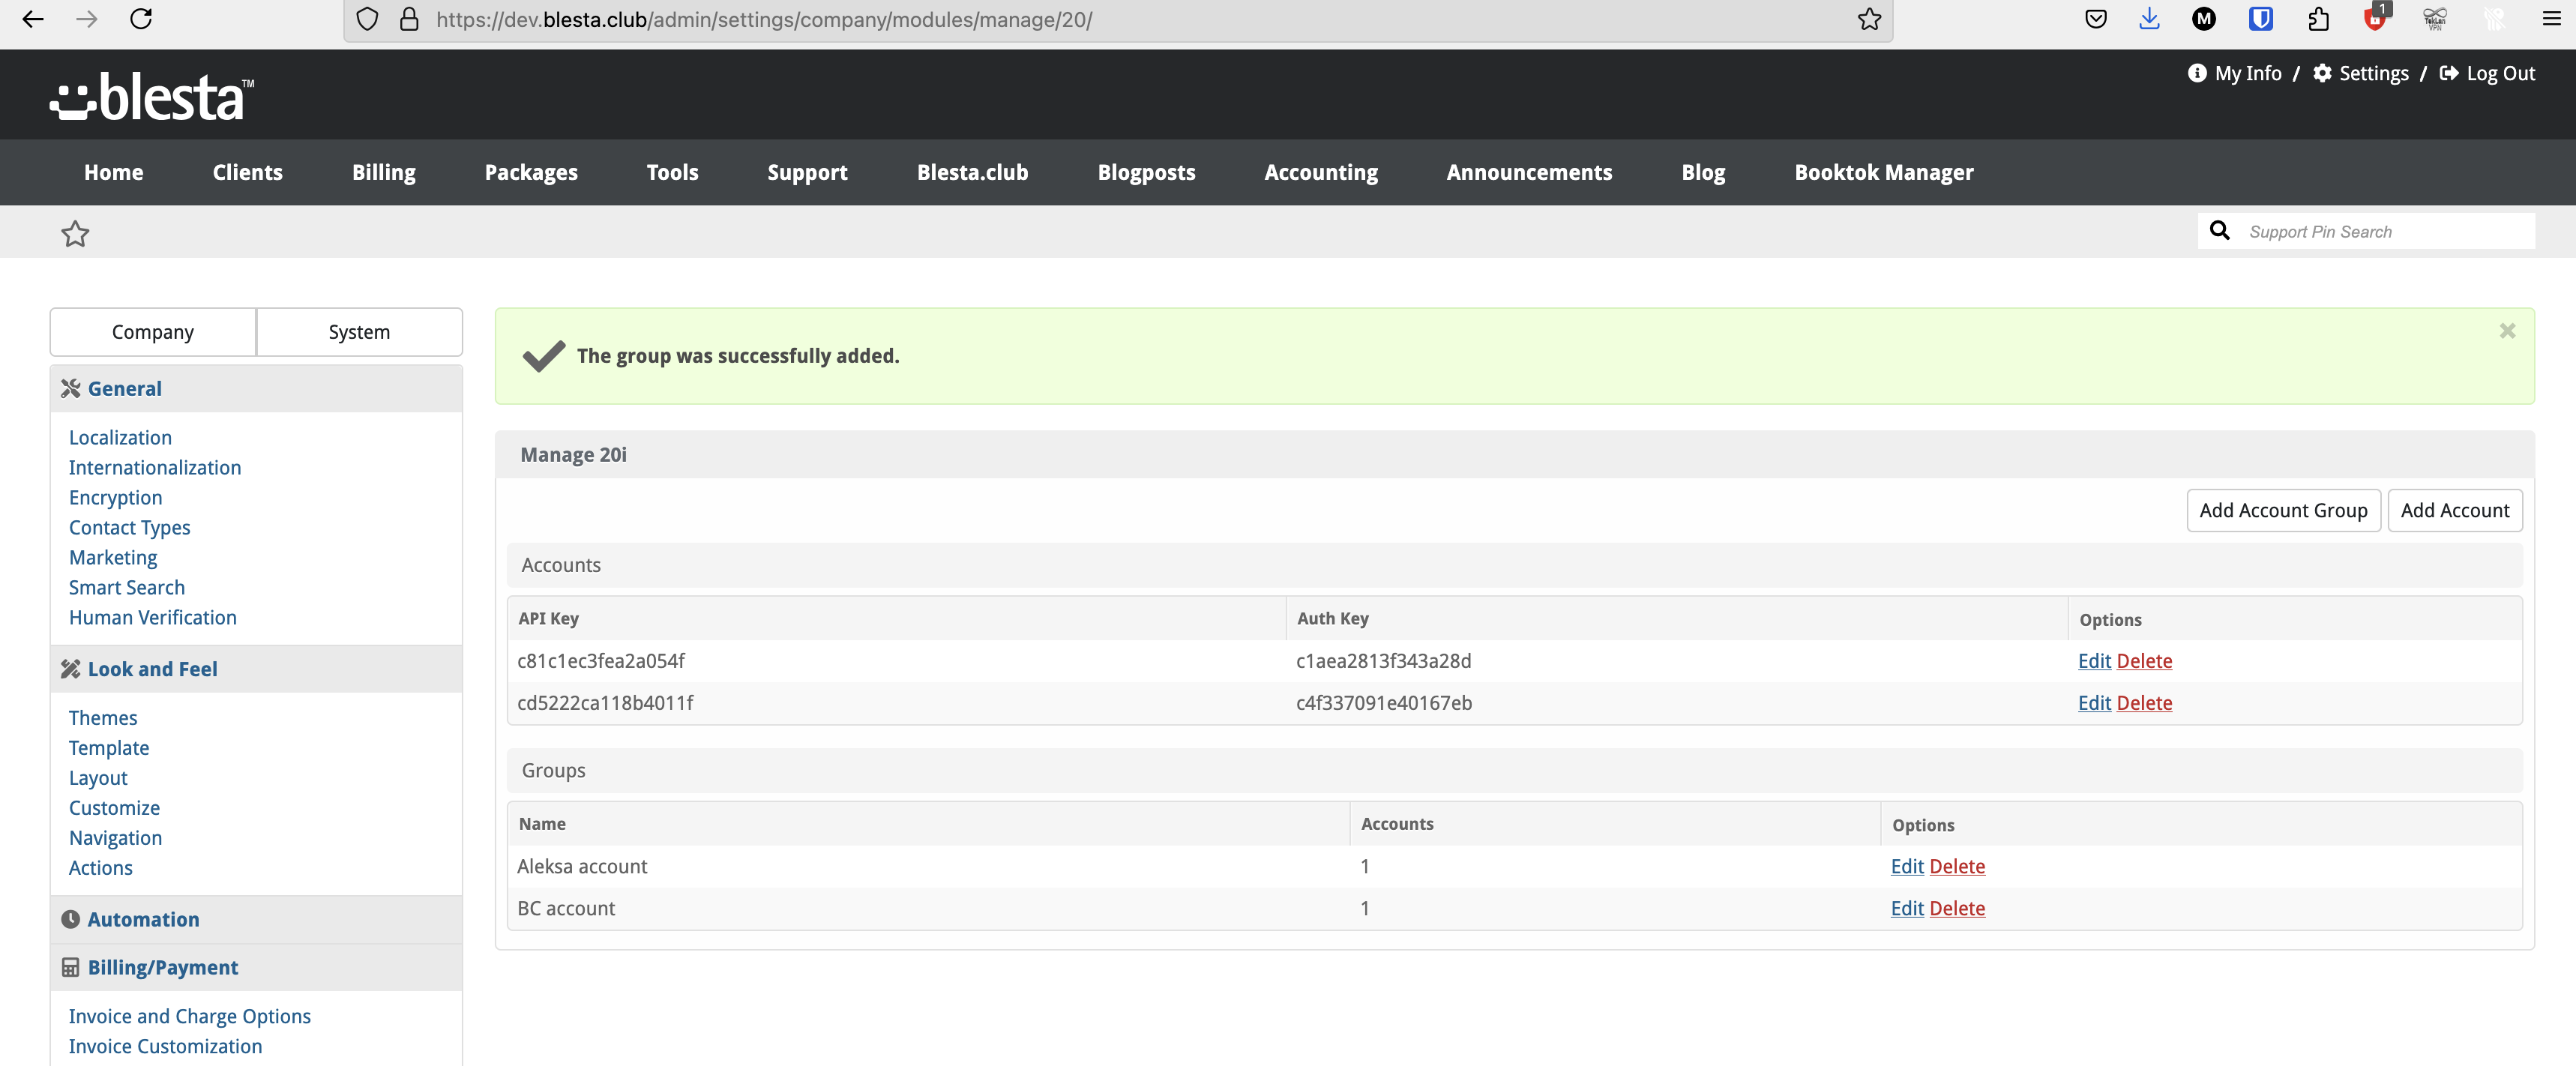Screen dimensions: 2576x1066
Task: Log Out of the admin panel
Action: [x=2487, y=73]
